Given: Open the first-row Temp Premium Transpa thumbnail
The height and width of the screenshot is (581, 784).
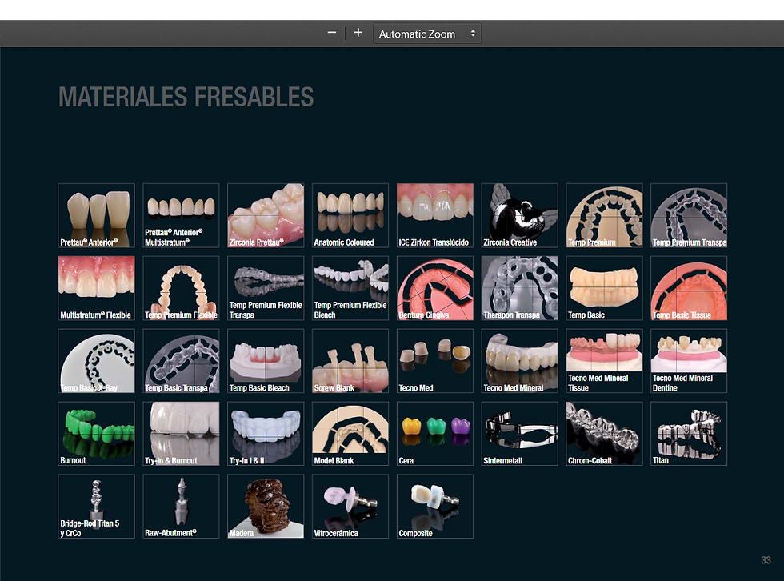Looking at the screenshot, I should [689, 215].
